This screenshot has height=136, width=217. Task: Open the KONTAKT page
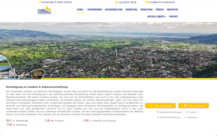tap(173, 17)
